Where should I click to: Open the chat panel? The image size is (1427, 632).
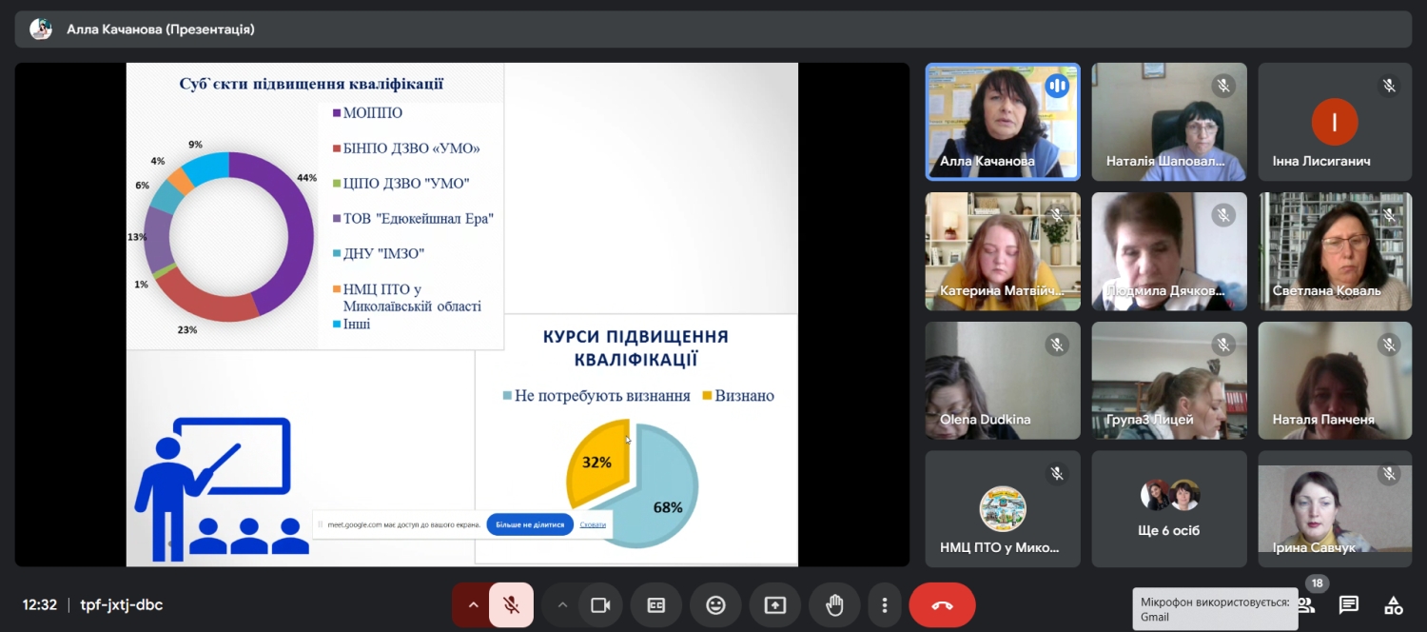click(x=1348, y=605)
